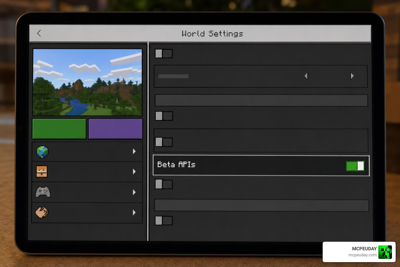This screenshot has height=267, width=400.
Task: Click the Beta APIs label
Action: (x=176, y=165)
